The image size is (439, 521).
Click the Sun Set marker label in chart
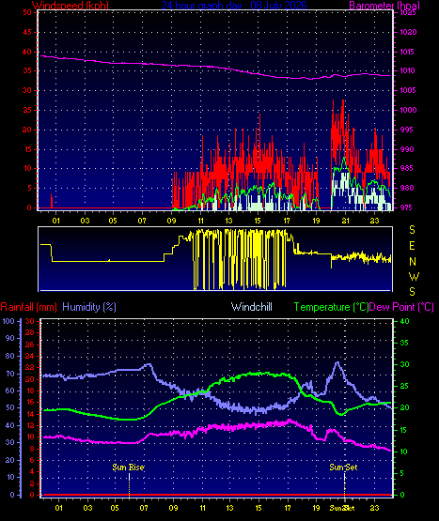(x=343, y=467)
